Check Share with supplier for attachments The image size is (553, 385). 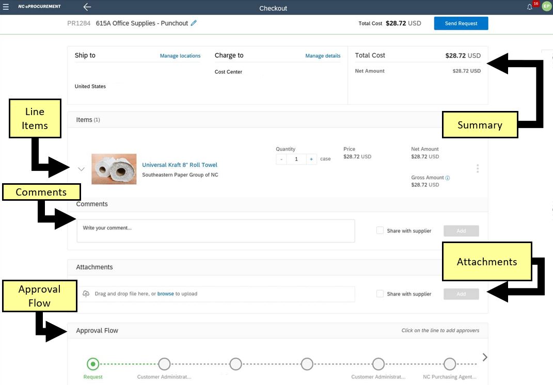coord(380,294)
